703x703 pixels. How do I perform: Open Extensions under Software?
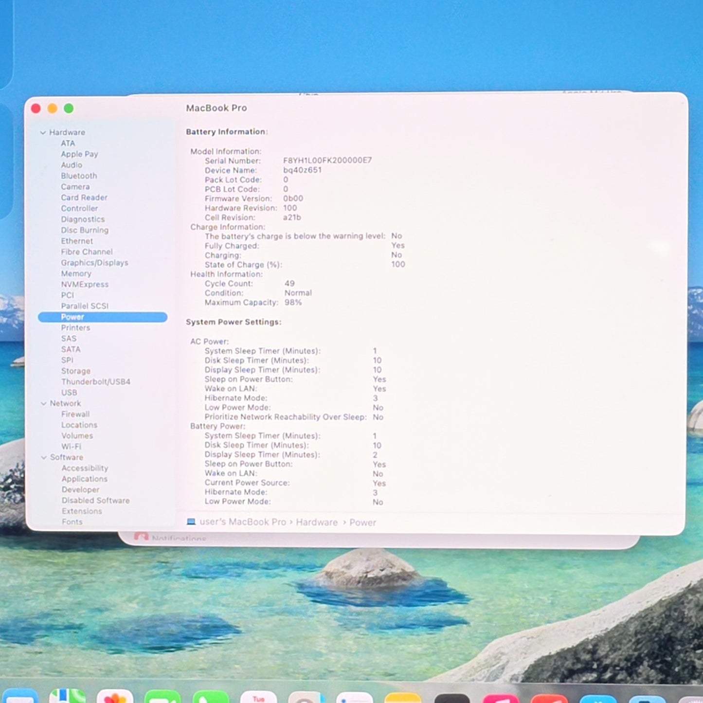pyautogui.click(x=82, y=511)
